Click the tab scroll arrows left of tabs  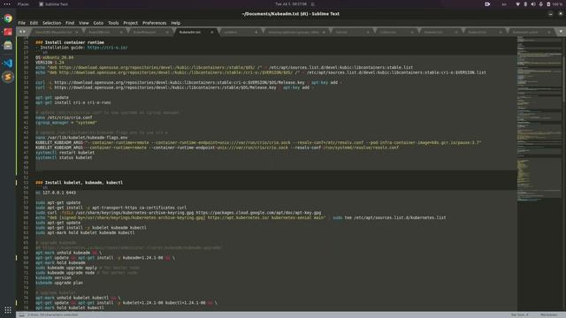tap(22, 32)
